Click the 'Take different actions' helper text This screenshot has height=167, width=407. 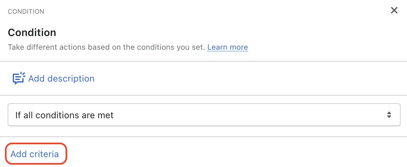[64, 47]
